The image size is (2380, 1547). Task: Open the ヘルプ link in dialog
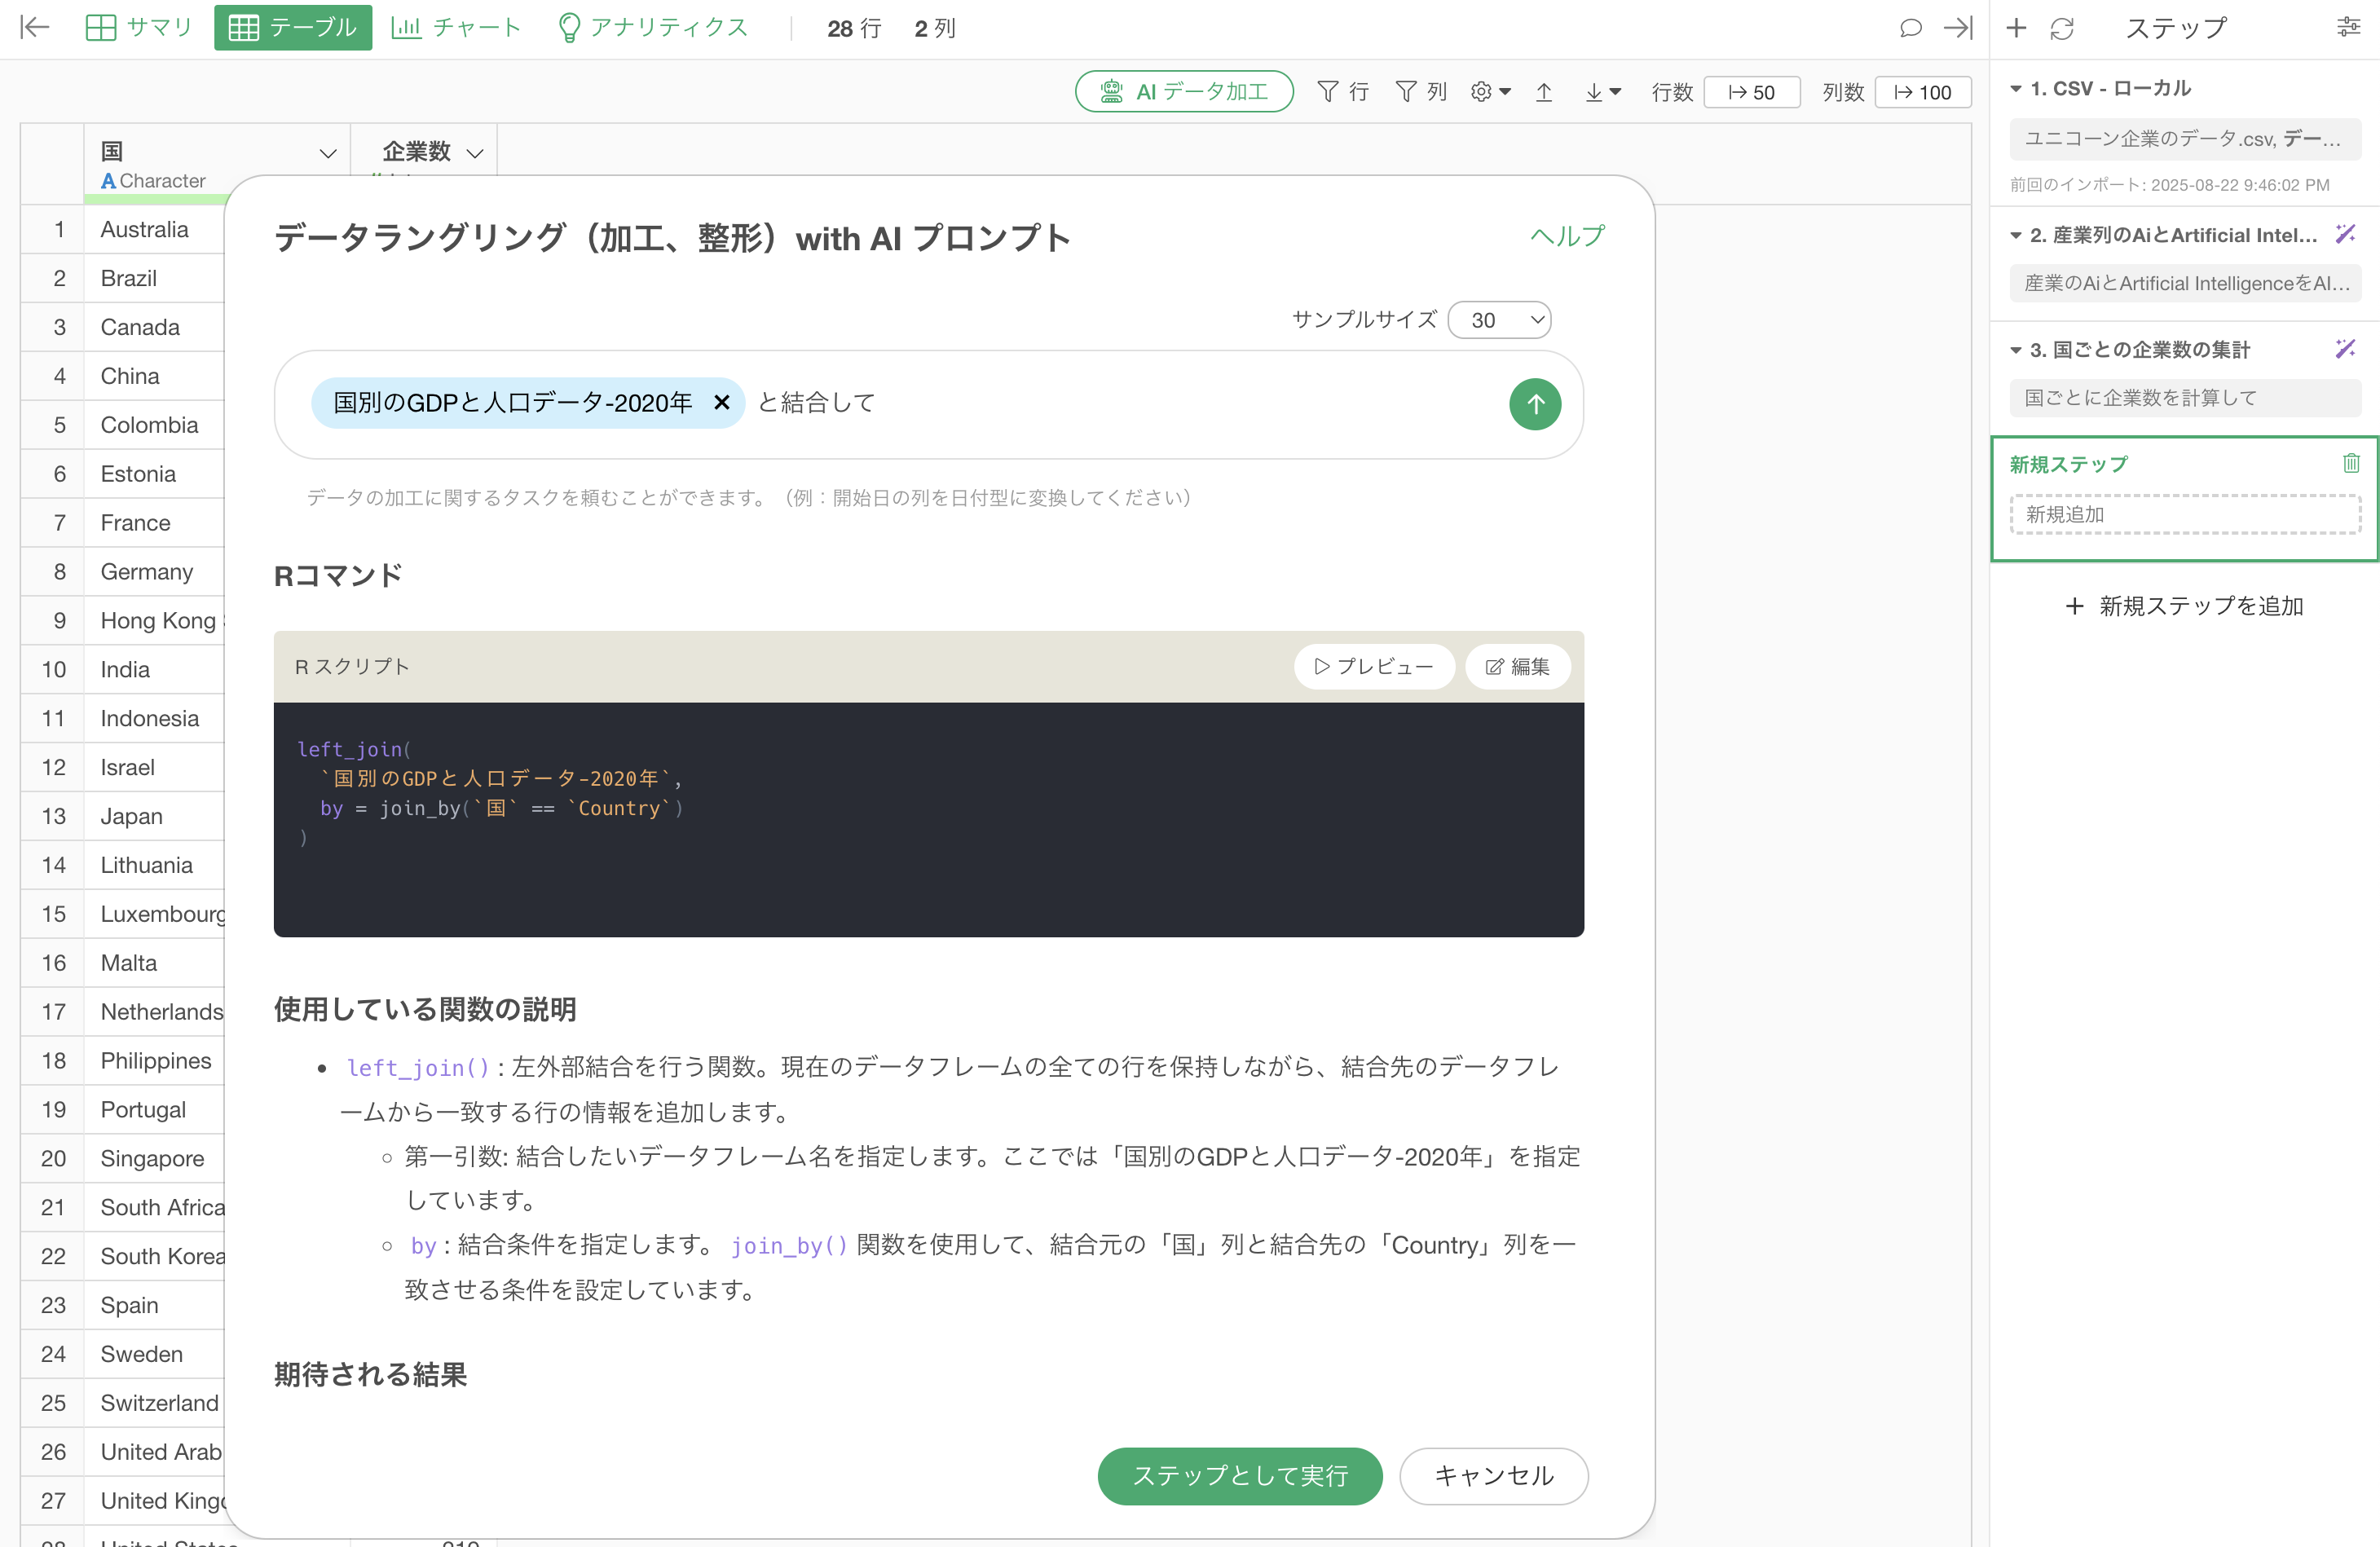tap(1567, 236)
